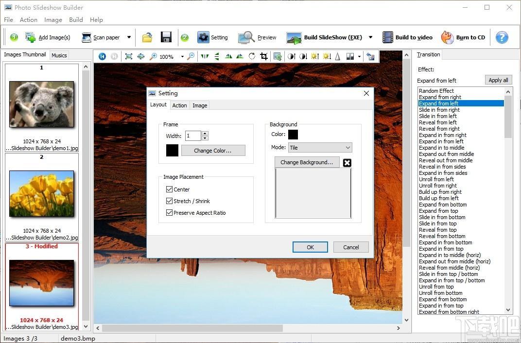Click the Build to video film icon
Image resolution: width=521 pixels, height=343 pixels.
tap(387, 37)
